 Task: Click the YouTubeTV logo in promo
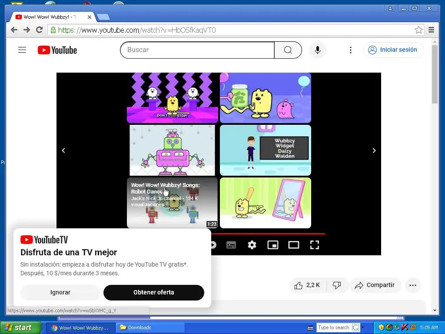click(44, 240)
